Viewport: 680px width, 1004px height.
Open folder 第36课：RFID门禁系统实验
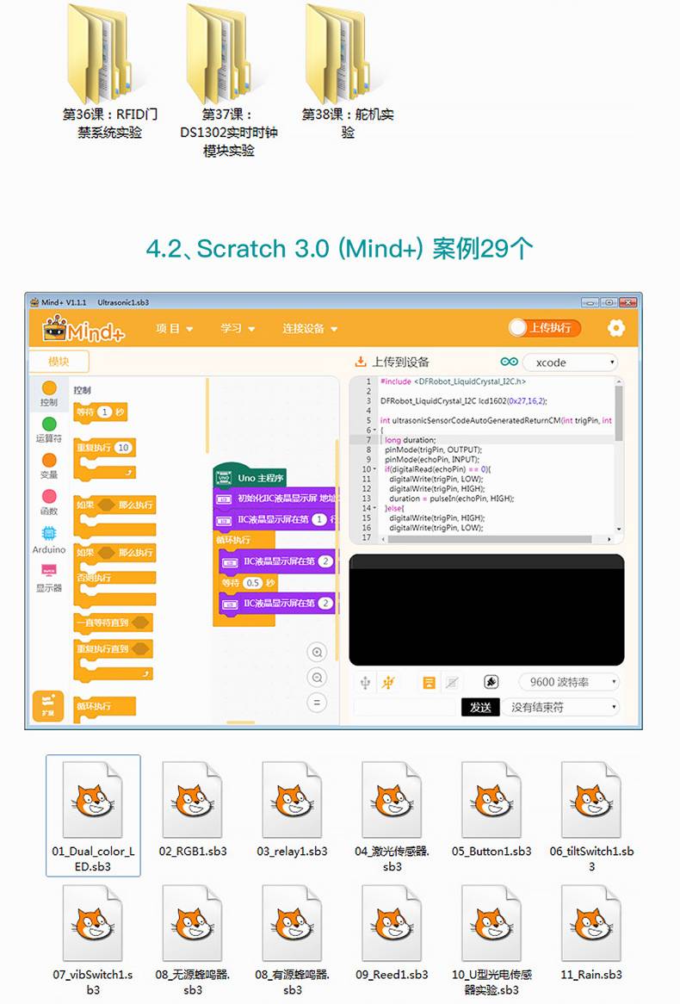coord(109,71)
